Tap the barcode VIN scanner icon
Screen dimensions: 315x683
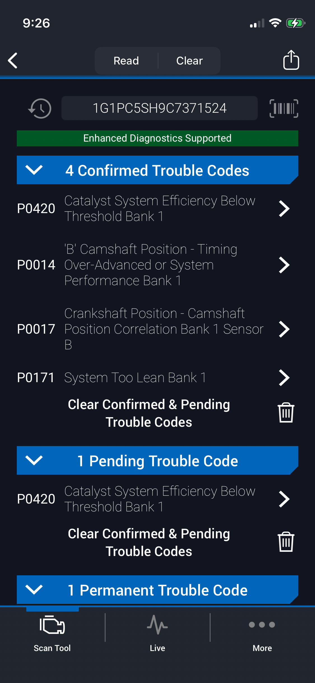[284, 109]
